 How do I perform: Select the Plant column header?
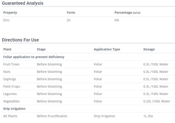(7, 49)
